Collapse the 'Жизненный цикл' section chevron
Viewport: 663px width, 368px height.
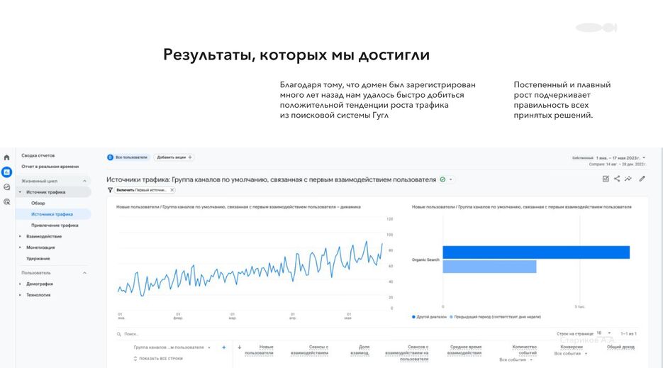[84, 181]
